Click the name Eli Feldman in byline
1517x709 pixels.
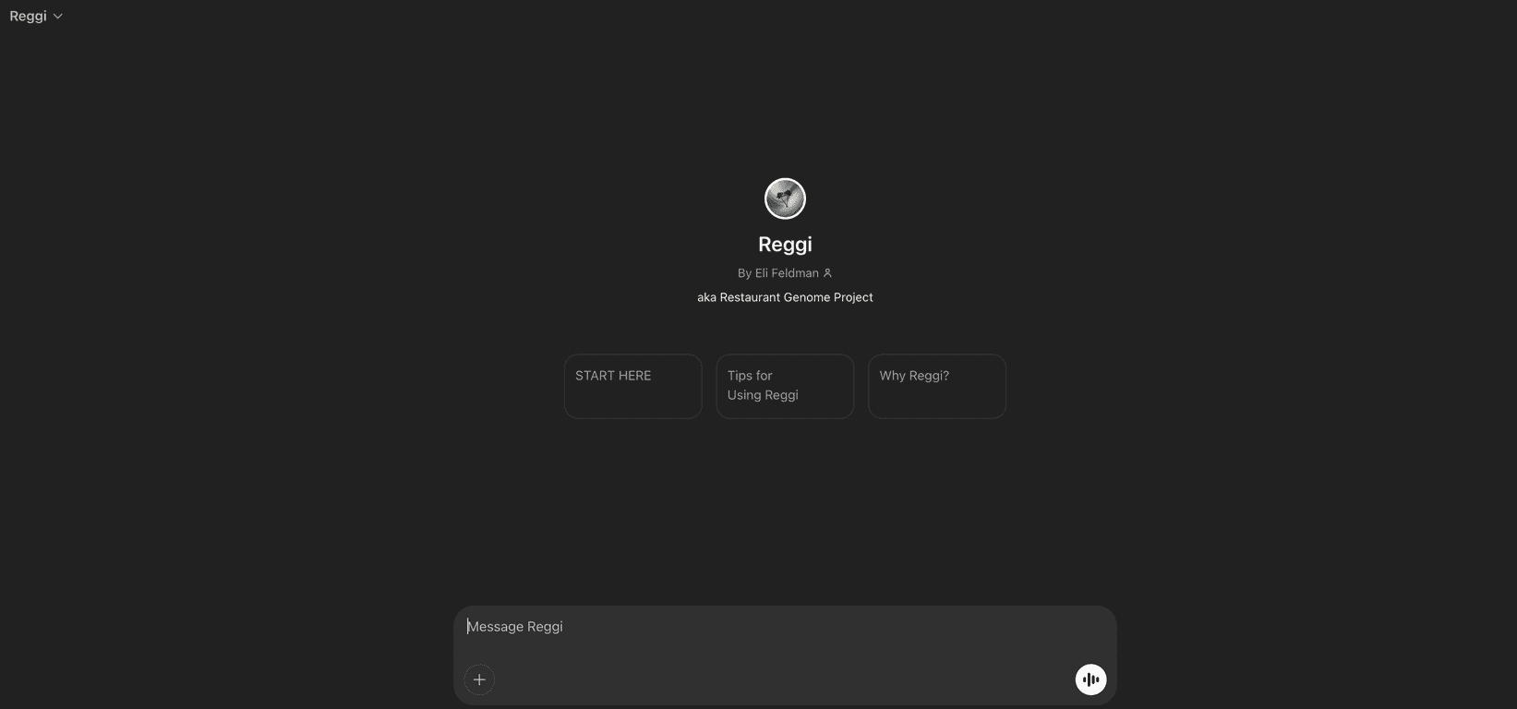[787, 273]
